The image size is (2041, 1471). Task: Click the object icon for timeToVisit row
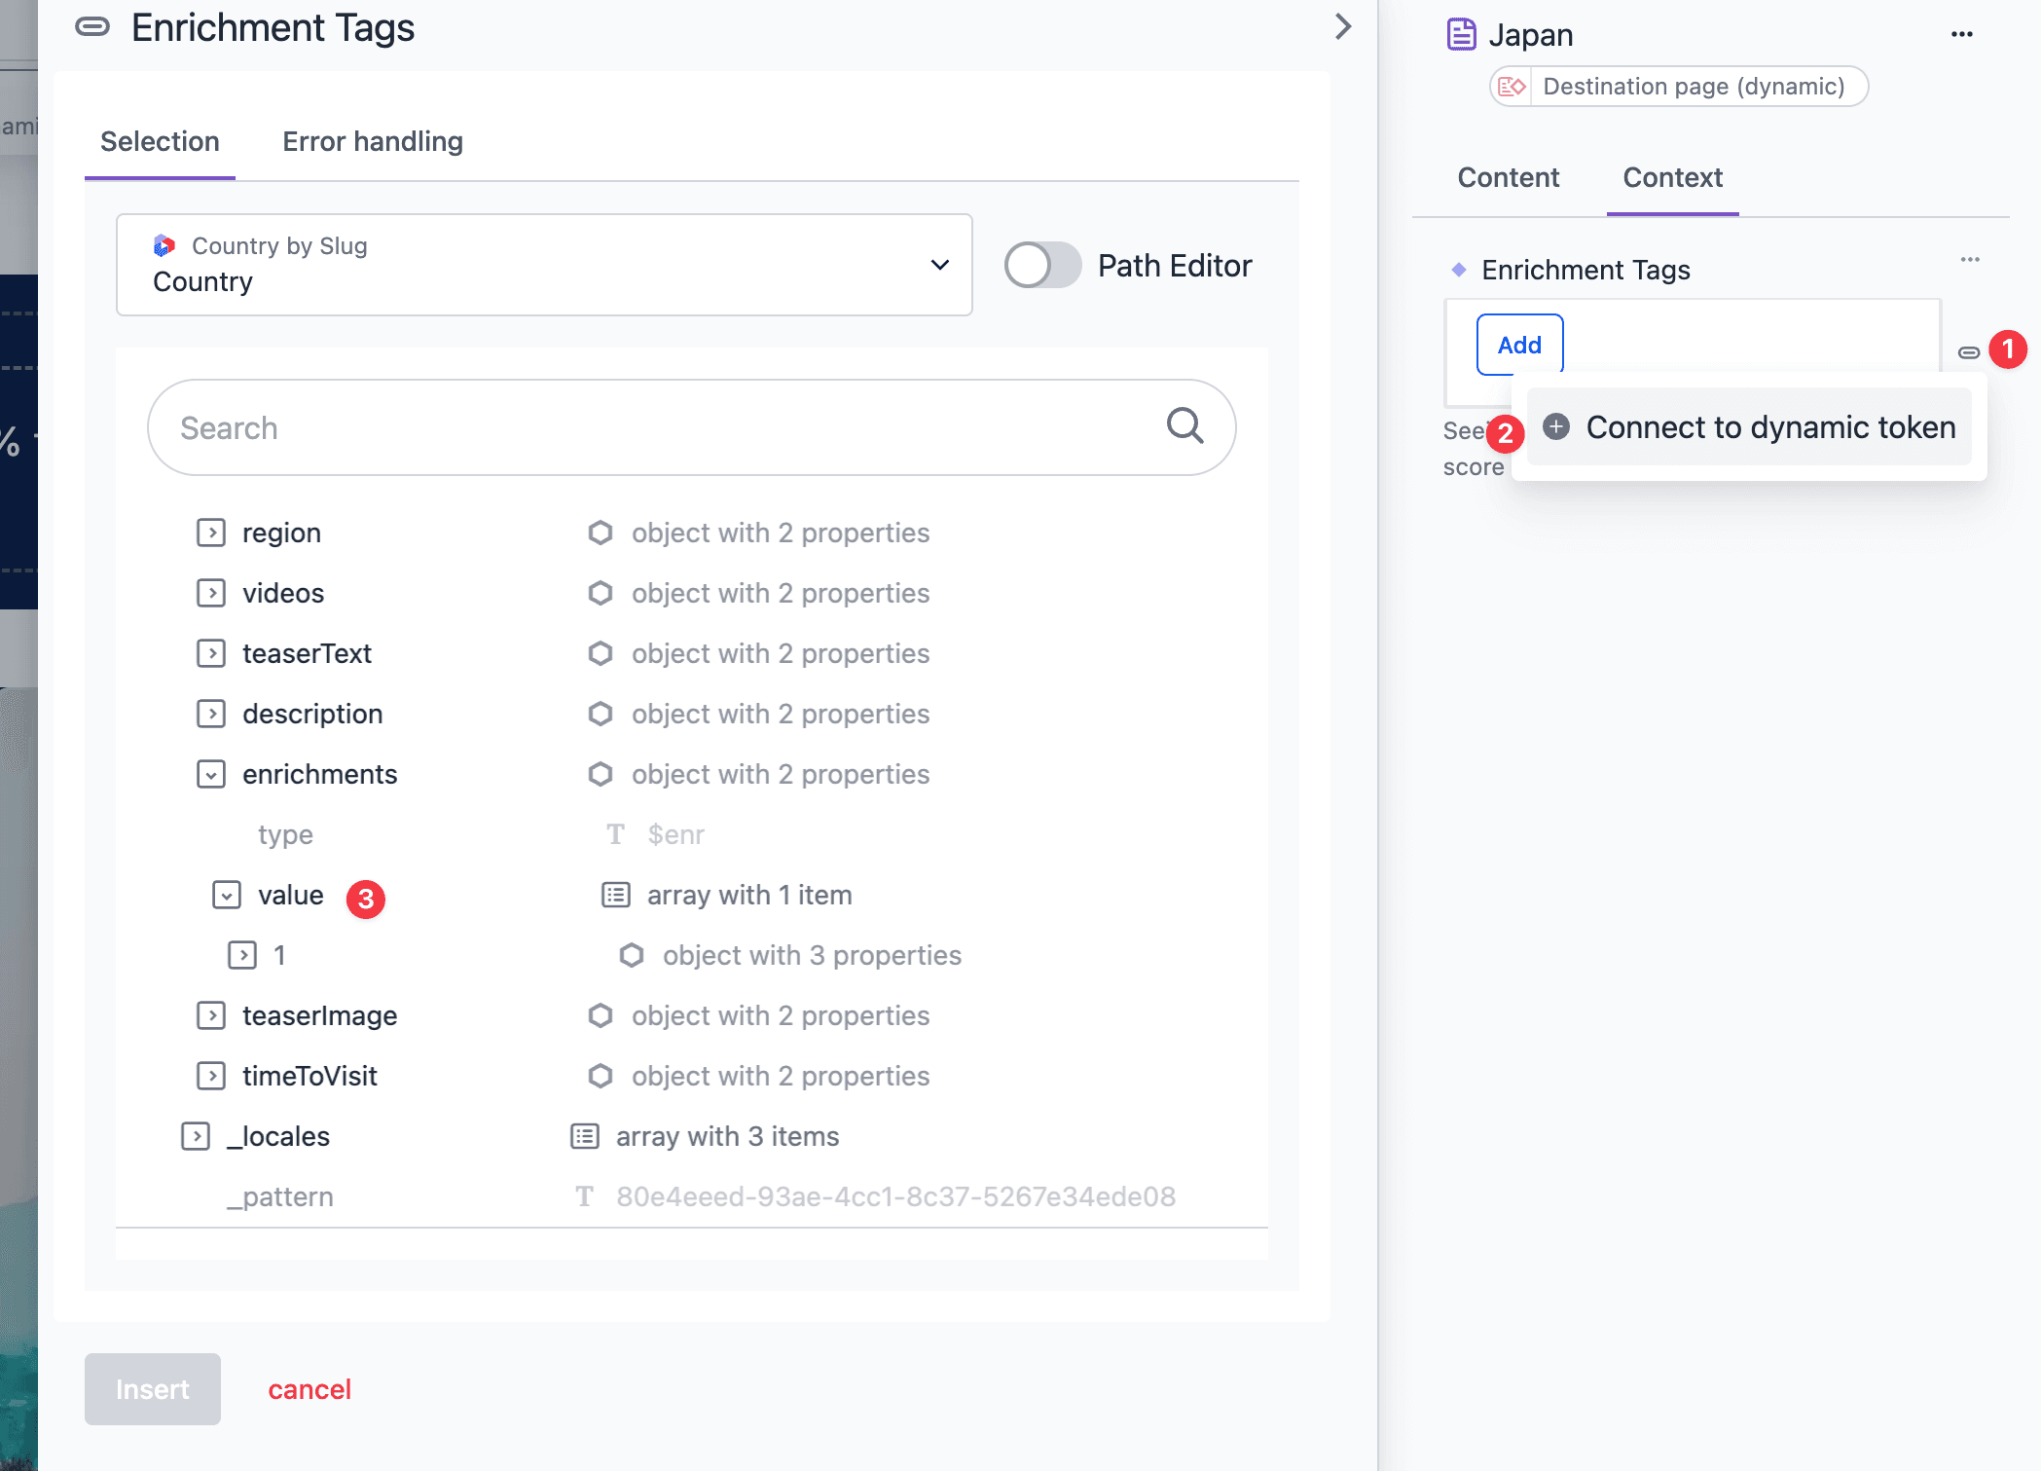pos(601,1076)
